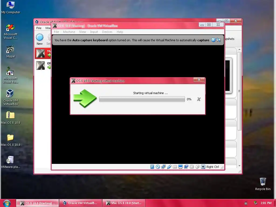276x207 pixels.
Task: Click scrollbar down arrow in Manager details
Action: click(239, 166)
